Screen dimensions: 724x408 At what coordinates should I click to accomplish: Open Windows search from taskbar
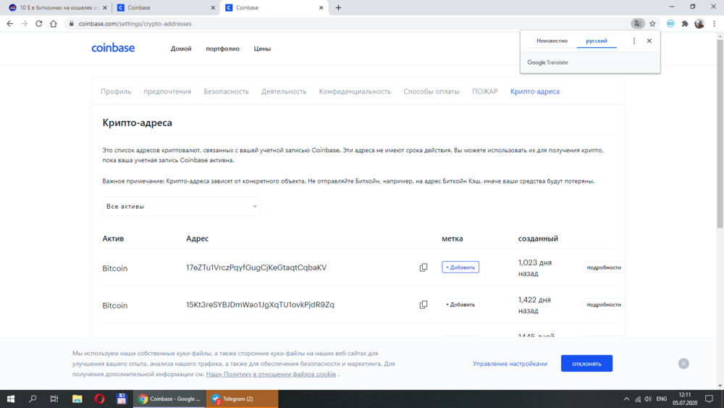(x=33, y=399)
